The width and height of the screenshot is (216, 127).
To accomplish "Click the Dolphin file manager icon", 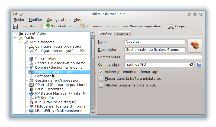I will pos(31,68).
